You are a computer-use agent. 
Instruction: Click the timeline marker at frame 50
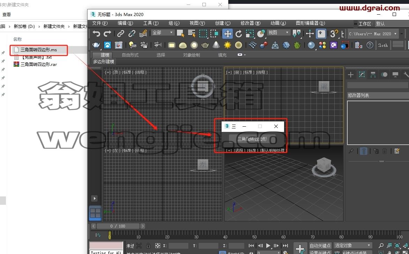pyautogui.click(x=254, y=237)
